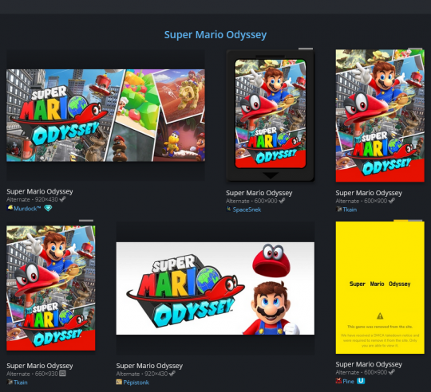Click the warning triangle on yellow cover
The image size is (431, 392).
[x=380, y=316]
